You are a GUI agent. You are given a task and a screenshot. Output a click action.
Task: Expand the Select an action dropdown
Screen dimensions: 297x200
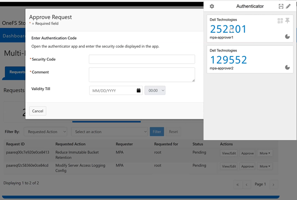(x=110, y=131)
